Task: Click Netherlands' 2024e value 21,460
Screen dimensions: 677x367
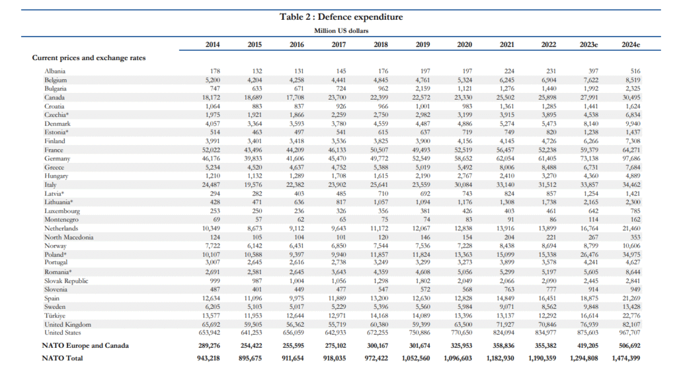Action: click(631, 228)
